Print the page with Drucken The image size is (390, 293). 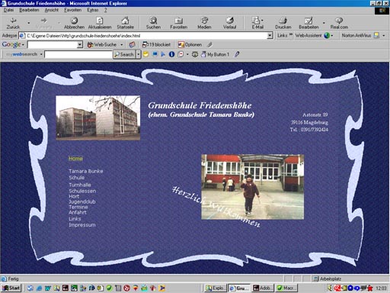coord(283,23)
